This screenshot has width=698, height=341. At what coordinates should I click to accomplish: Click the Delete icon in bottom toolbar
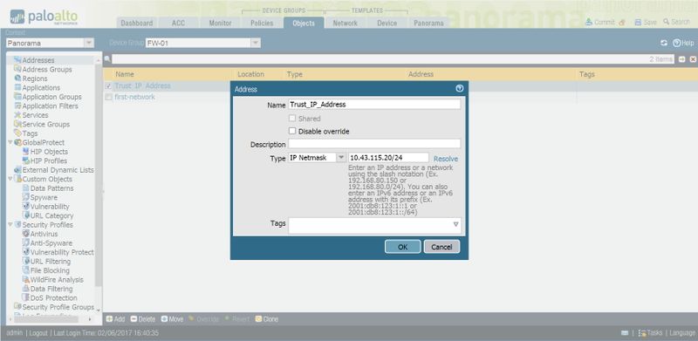133,319
